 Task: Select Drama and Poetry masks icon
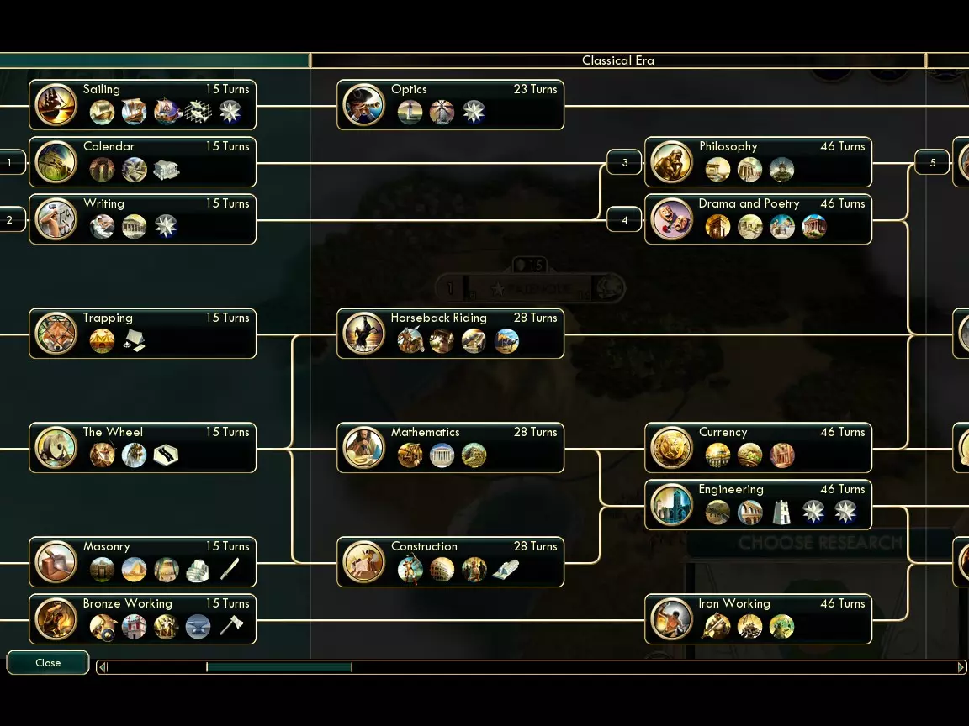tap(671, 219)
